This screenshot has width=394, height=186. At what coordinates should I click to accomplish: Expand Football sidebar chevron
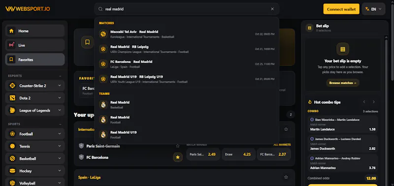[60, 134]
